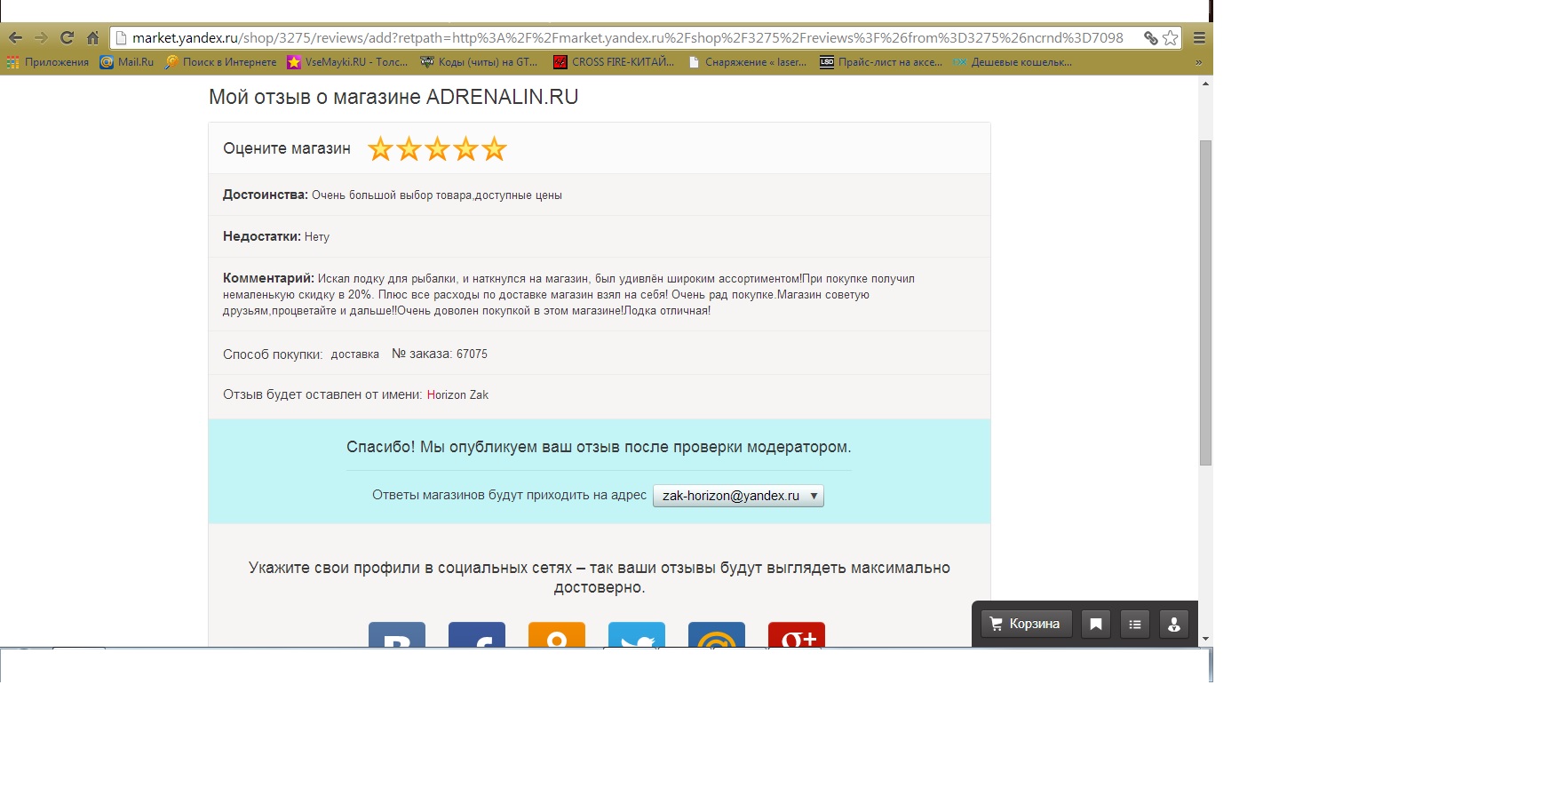
Task: Connect Twitter profile icon
Action: (x=637, y=634)
